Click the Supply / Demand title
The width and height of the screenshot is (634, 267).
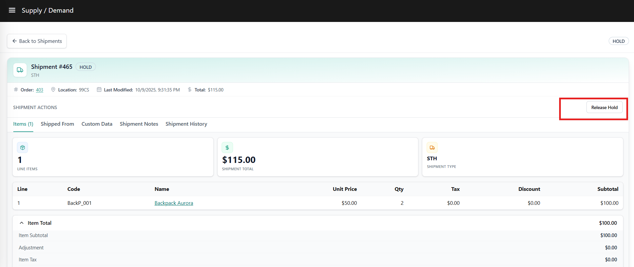(48, 10)
